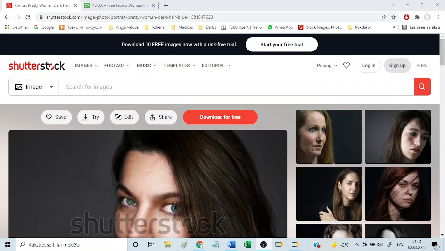This screenshot has height=251, width=445.
Task: Share this image via Share button
Action: click(x=161, y=117)
